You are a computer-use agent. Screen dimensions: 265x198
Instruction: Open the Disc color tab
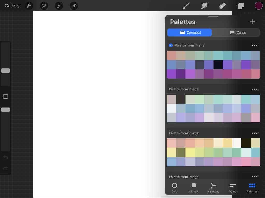pos(174,188)
